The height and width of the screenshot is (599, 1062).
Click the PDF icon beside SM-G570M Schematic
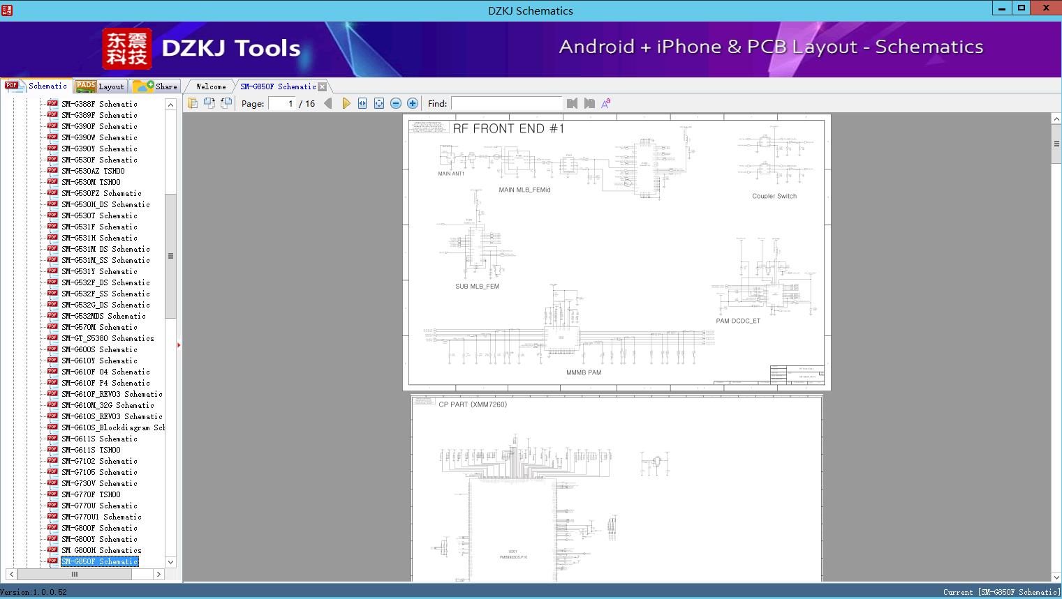pos(52,327)
